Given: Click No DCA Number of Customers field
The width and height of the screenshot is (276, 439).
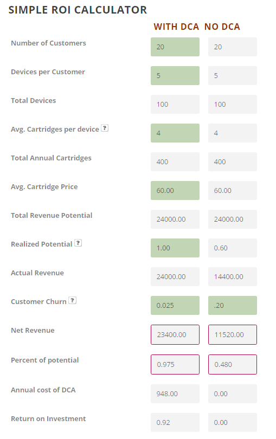Looking at the screenshot, I should (x=233, y=47).
